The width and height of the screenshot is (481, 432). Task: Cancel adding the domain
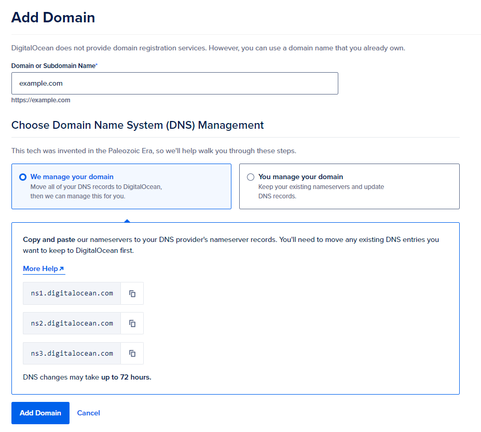[88, 413]
